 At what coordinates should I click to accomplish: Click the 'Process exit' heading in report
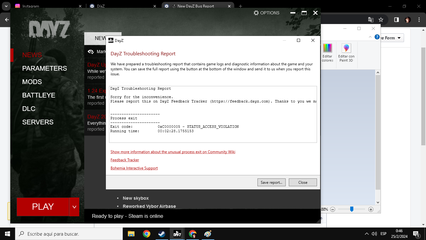click(x=124, y=118)
